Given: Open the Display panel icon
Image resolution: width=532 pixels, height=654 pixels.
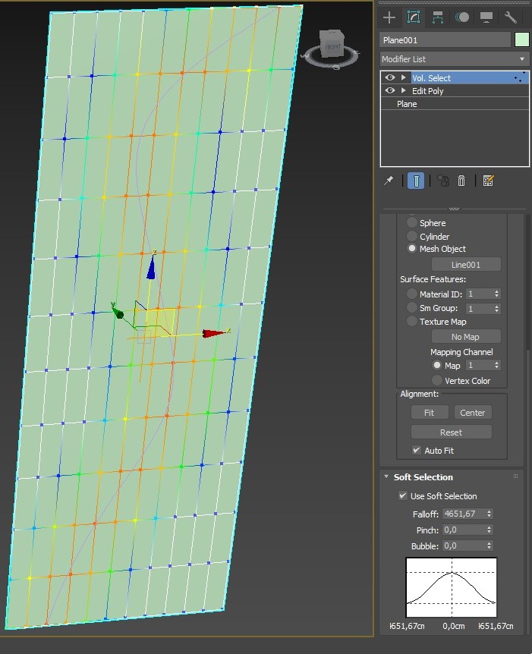Looking at the screenshot, I should click(x=486, y=17).
